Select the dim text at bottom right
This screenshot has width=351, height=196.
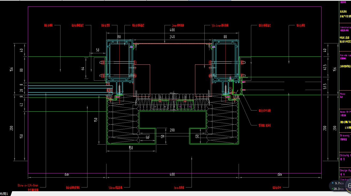click(x=279, y=175)
